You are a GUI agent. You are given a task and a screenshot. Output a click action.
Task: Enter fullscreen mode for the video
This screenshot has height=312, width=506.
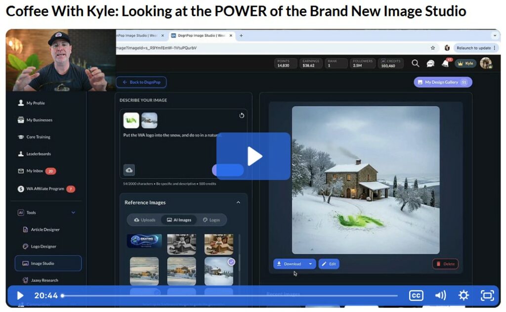click(x=487, y=296)
